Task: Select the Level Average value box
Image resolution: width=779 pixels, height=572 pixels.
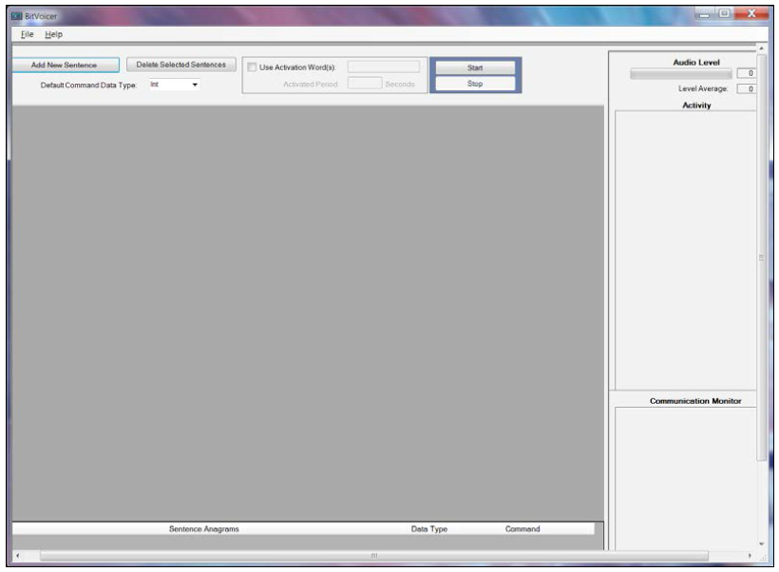Action: [x=746, y=89]
